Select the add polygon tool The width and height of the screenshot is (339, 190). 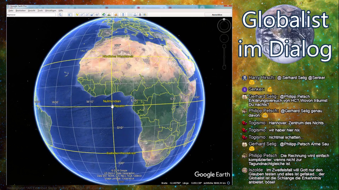82,15
